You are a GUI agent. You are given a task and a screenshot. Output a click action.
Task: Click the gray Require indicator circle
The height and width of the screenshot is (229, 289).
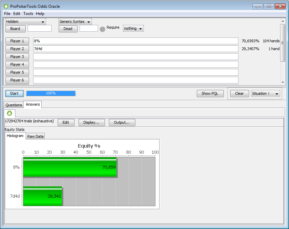click(x=102, y=29)
